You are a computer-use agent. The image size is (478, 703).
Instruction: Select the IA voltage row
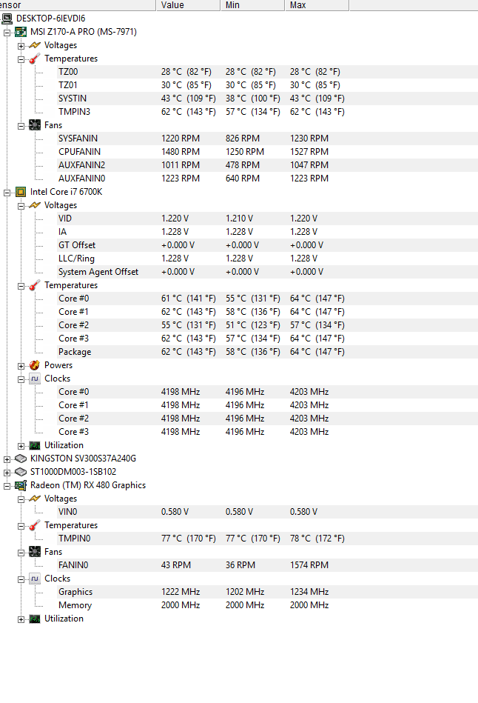[x=268, y=232]
